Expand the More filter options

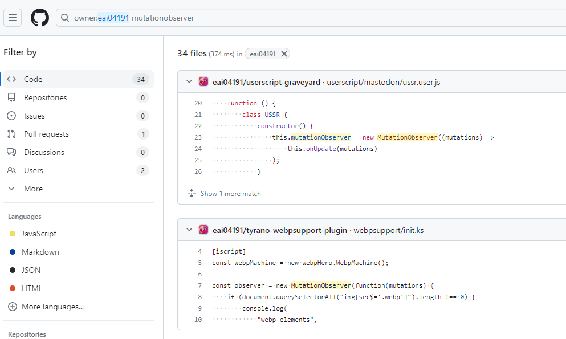coord(79,189)
